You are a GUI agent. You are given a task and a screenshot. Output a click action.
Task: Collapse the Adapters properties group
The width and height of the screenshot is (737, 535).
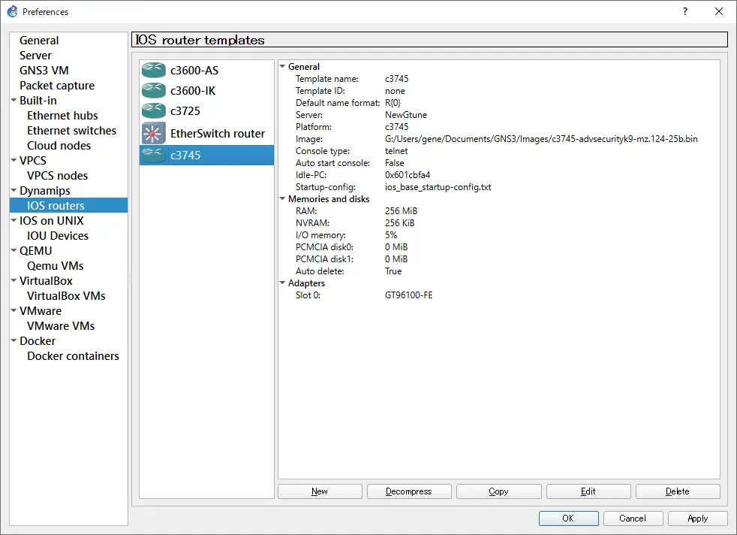[x=282, y=283]
